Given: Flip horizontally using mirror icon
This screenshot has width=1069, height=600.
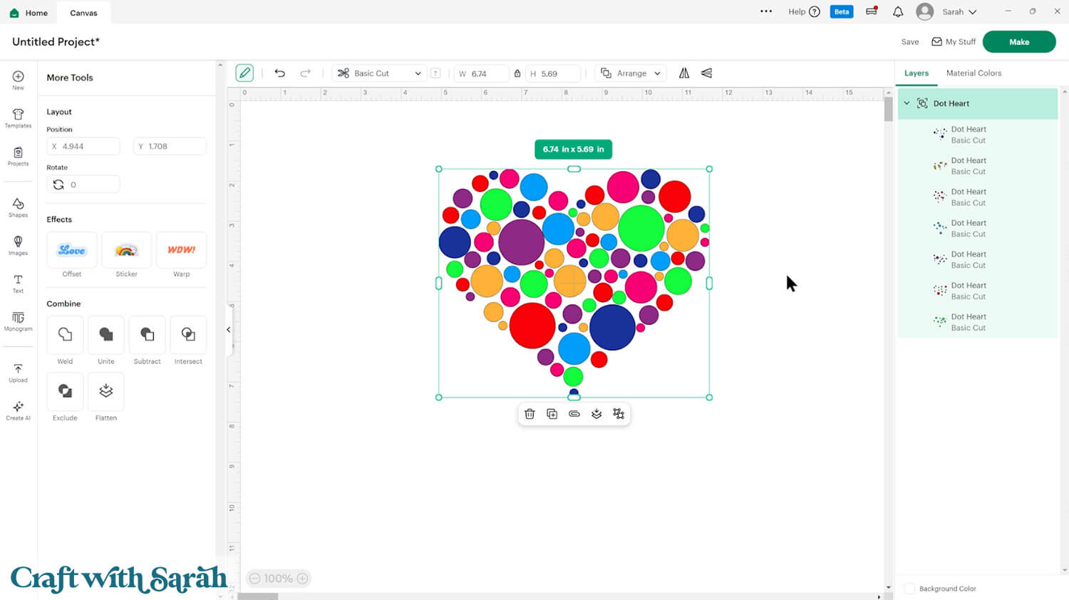Looking at the screenshot, I should click(684, 73).
